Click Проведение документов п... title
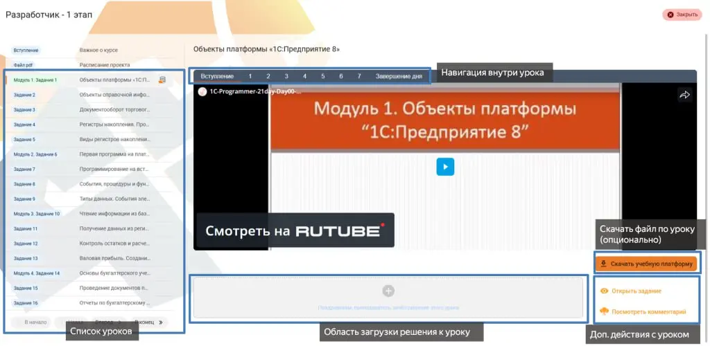Screen dimensions: 710x346 coord(114,288)
